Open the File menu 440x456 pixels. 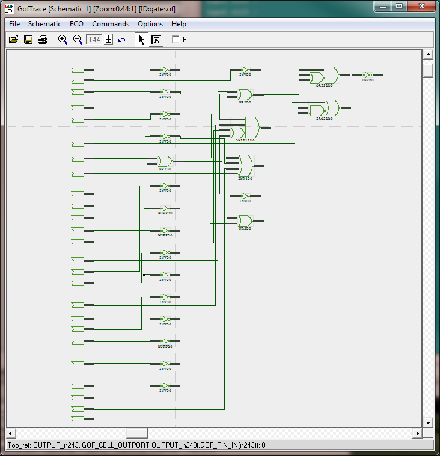pos(14,24)
